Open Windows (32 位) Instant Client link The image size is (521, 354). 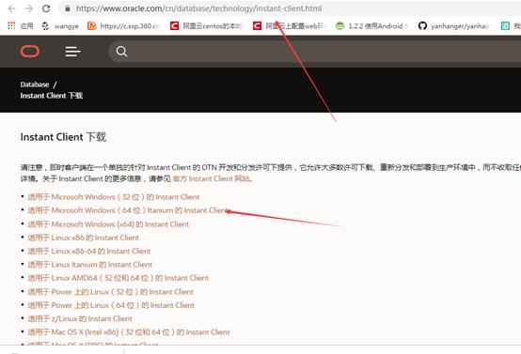point(114,197)
